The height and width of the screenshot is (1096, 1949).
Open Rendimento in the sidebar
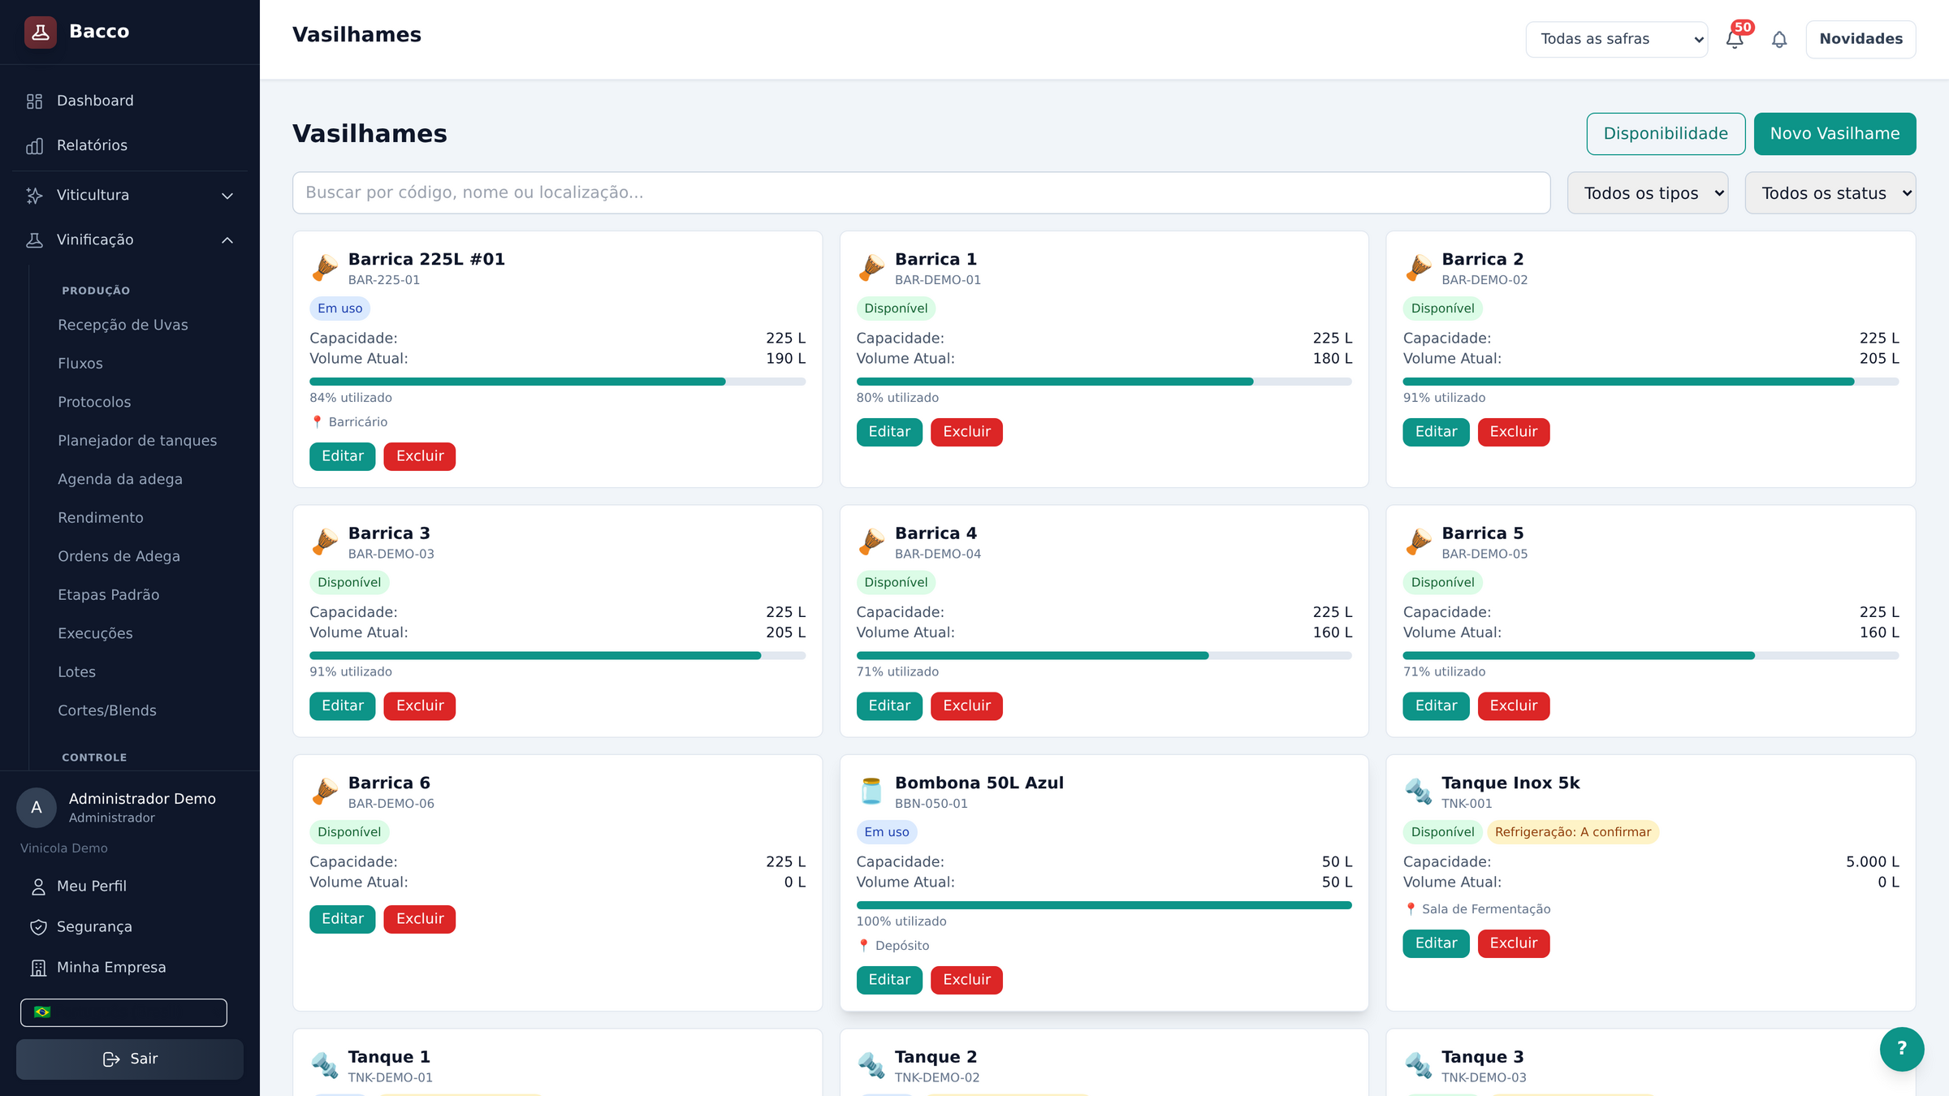click(100, 518)
